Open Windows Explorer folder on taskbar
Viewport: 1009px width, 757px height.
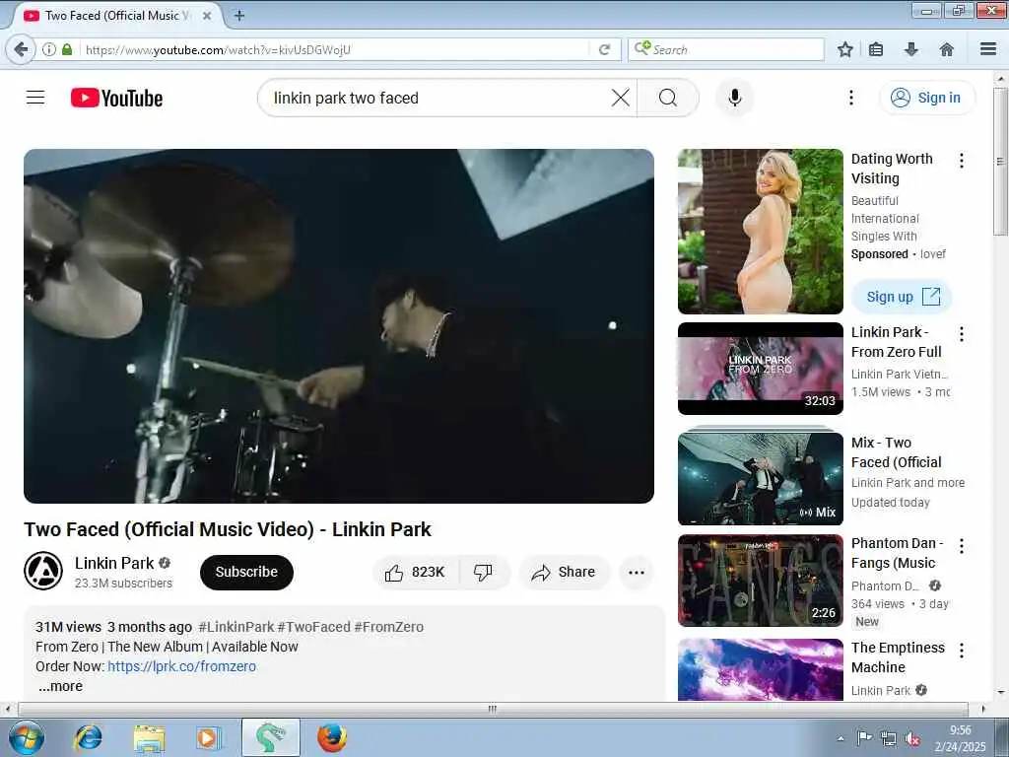coord(150,737)
